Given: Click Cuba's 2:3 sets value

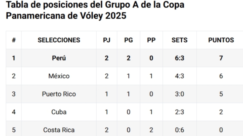Looking at the screenshot, I should tap(180, 112).
